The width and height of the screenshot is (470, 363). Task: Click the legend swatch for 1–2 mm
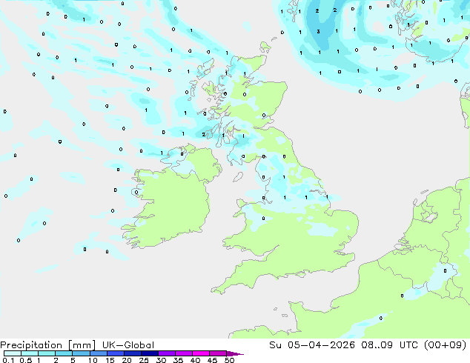(47, 353)
